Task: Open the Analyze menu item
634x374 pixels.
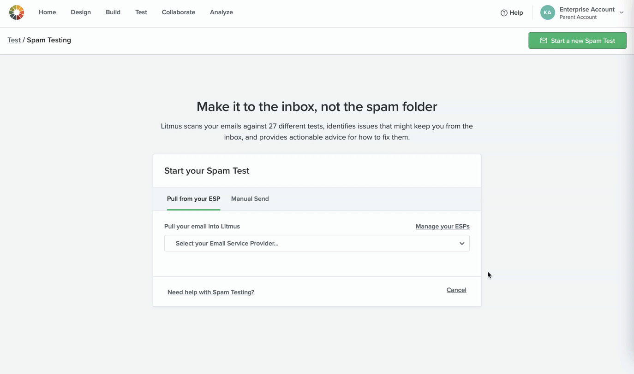Action: tap(221, 12)
